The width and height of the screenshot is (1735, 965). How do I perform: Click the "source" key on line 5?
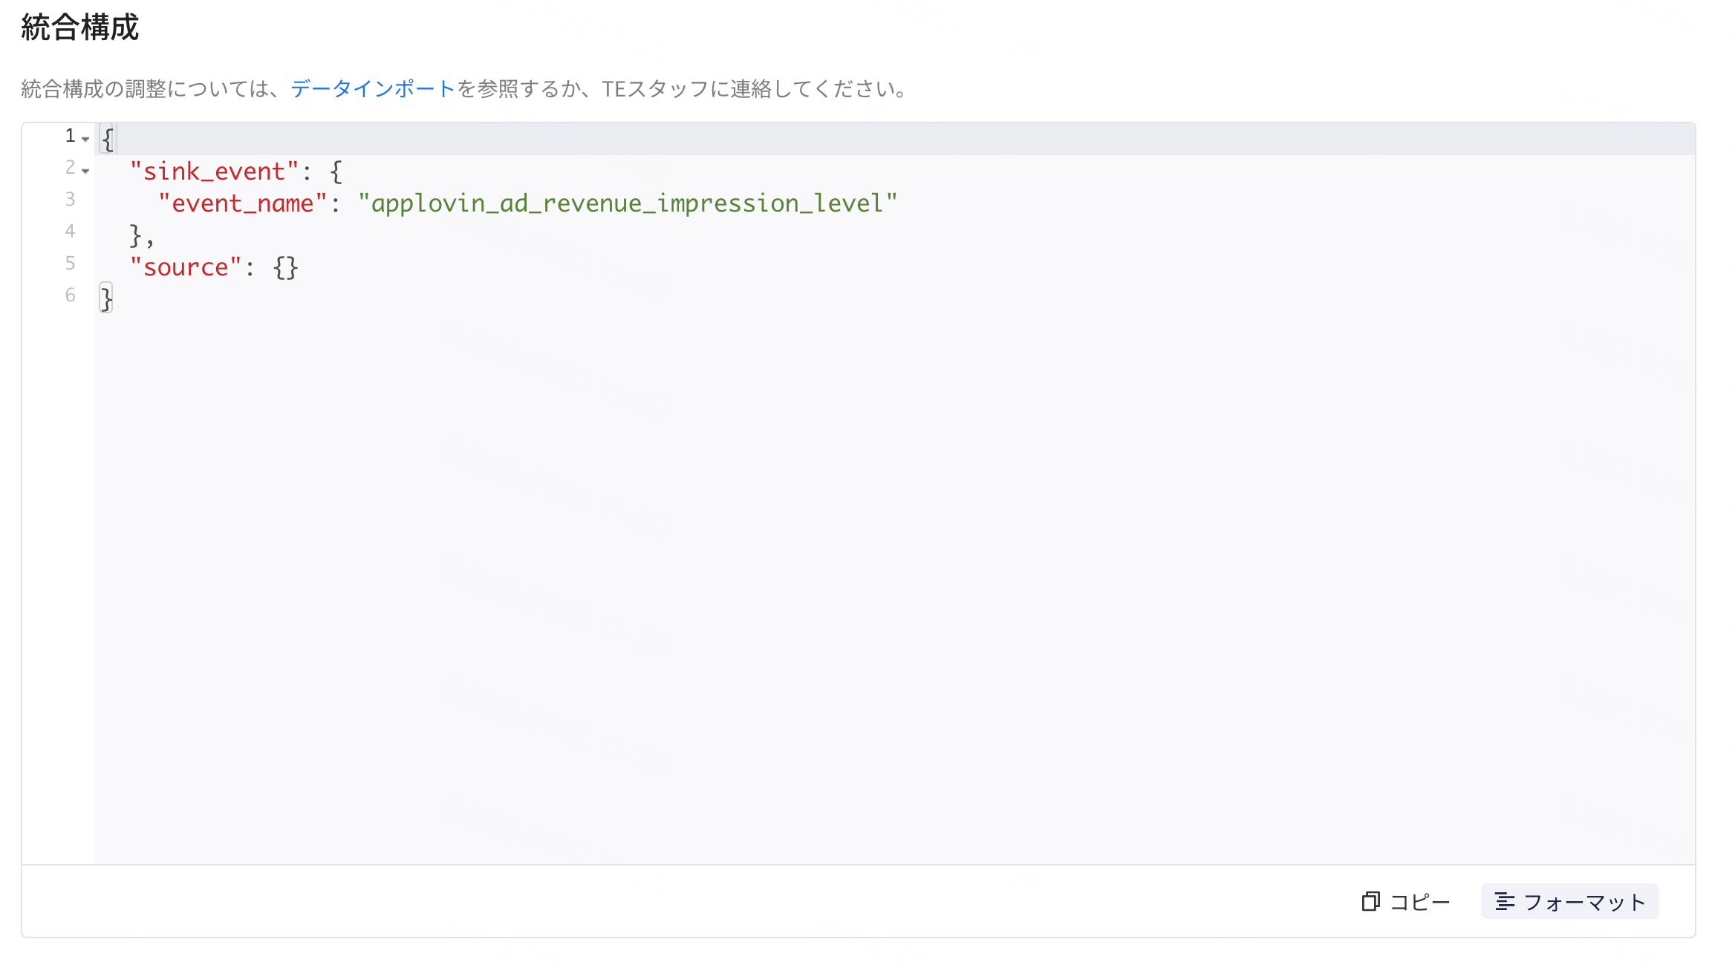186,267
